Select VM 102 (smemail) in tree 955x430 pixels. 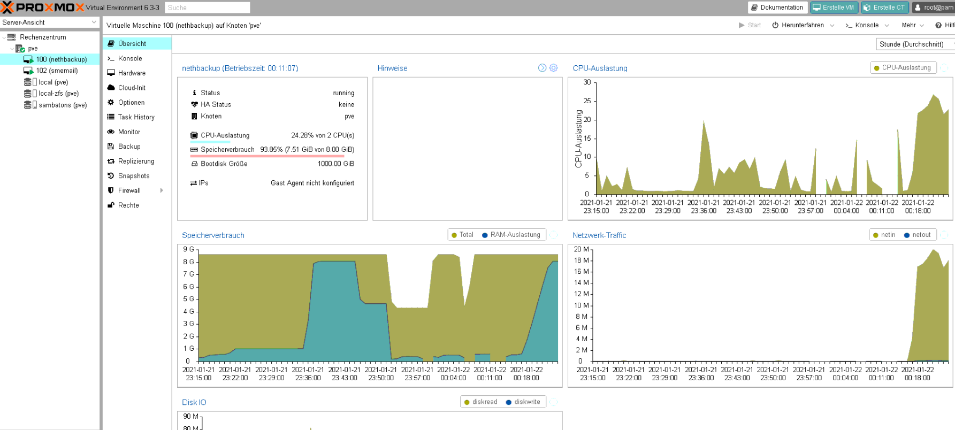tap(50, 71)
